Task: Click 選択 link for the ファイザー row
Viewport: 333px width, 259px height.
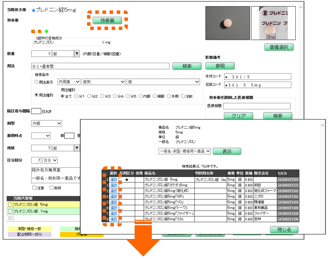Action: 114,213
